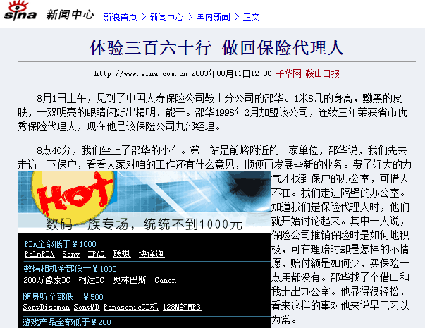
Task: Open the 国内新闻 breadcrumb link
Action: tap(213, 16)
